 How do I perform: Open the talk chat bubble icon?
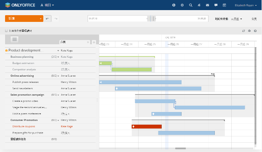(216, 5)
